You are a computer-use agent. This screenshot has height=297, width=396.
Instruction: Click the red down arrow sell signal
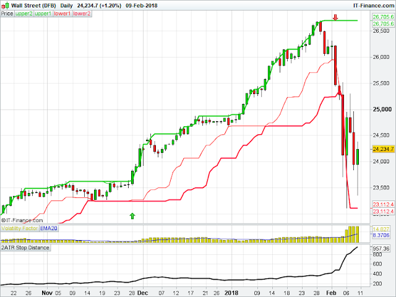point(335,17)
